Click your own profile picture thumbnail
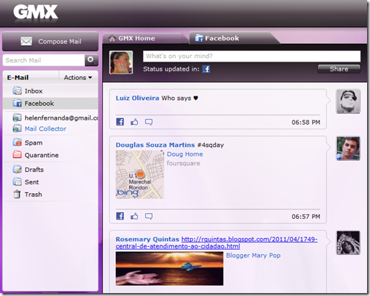 (x=121, y=62)
